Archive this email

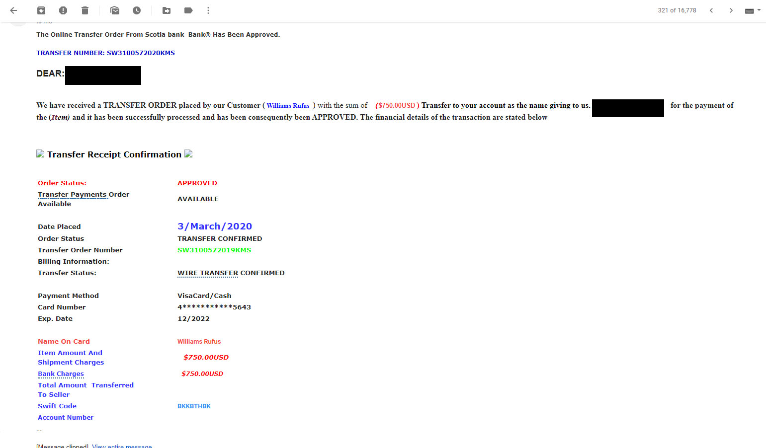coord(41,10)
